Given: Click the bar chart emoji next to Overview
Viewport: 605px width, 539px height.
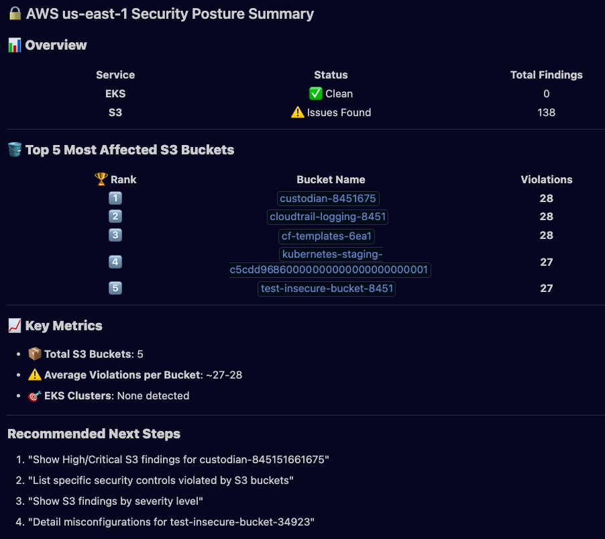Looking at the screenshot, I should pyautogui.click(x=15, y=45).
